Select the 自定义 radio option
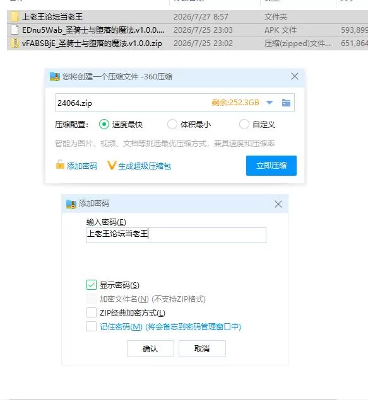 point(244,124)
